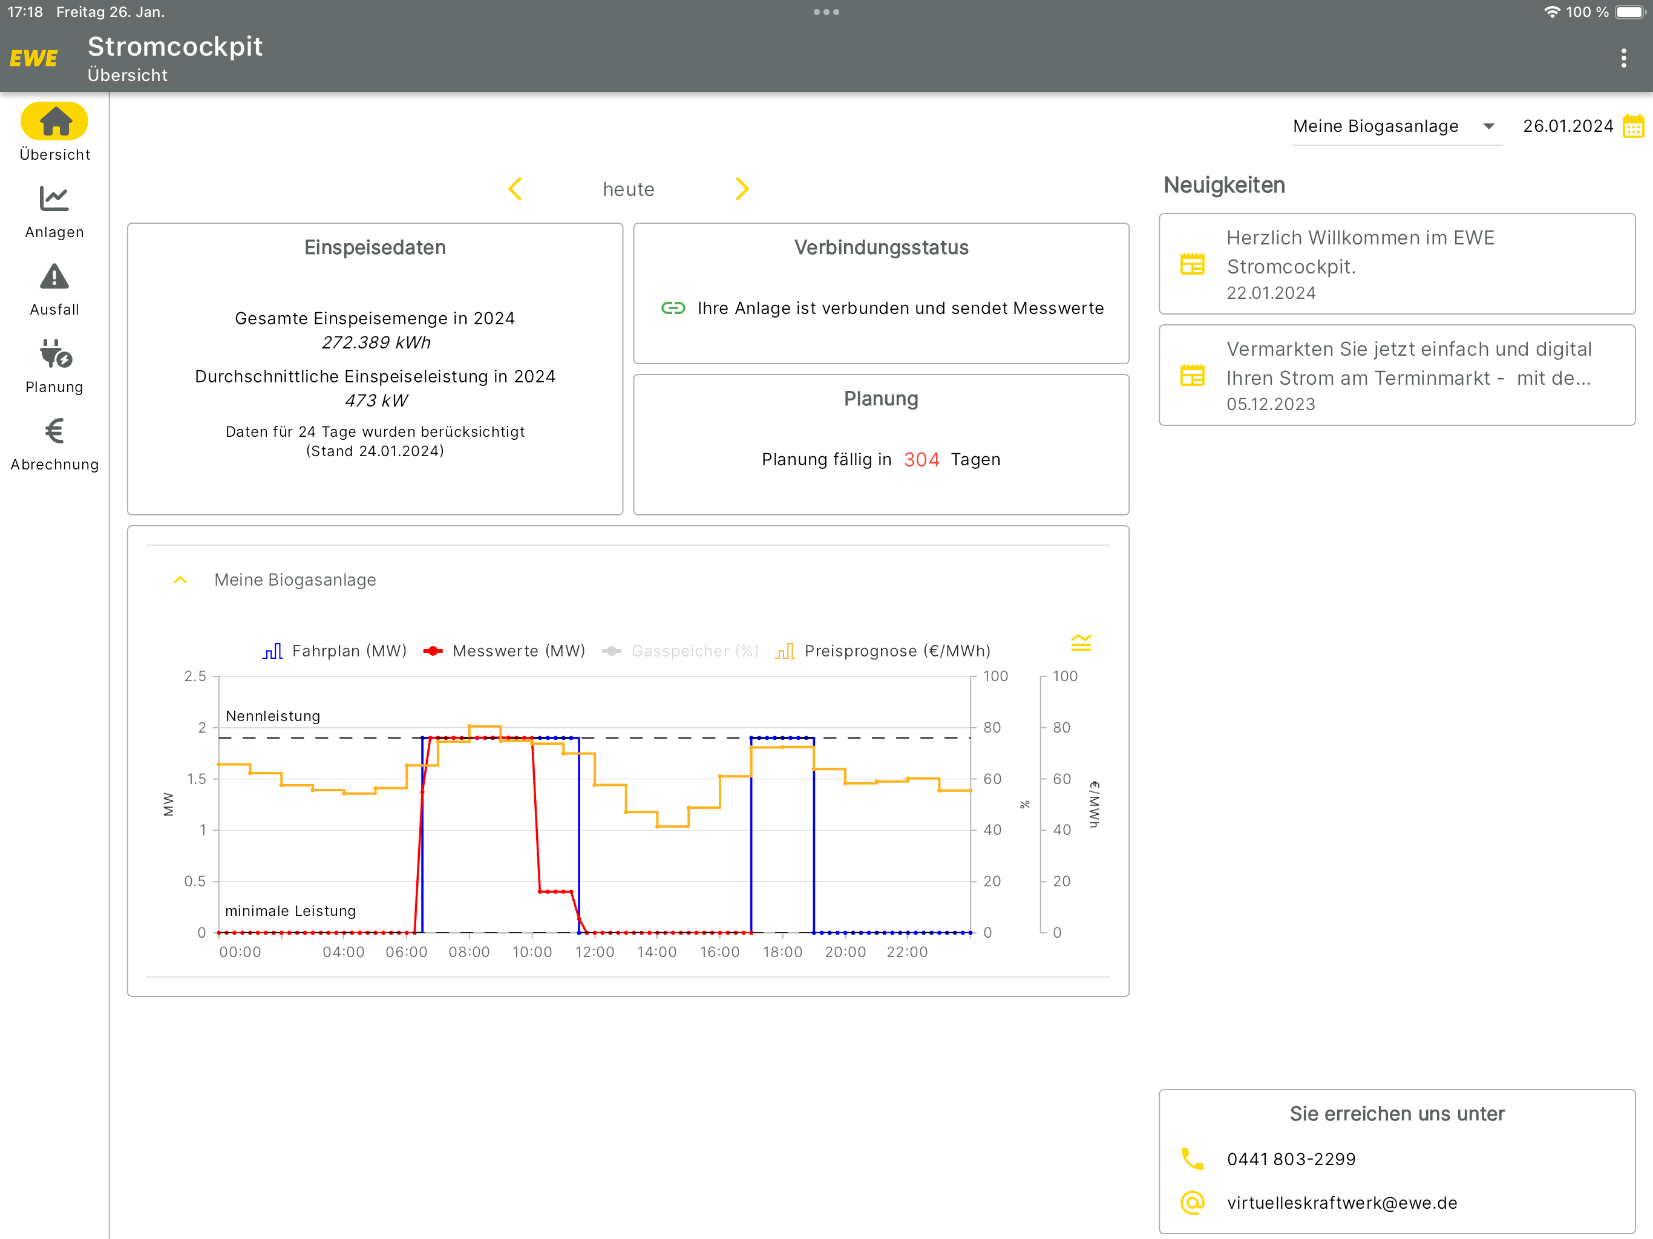The image size is (1653, 1239).
Task: Click the 272.389 kWh value
Action: [376, 342]
